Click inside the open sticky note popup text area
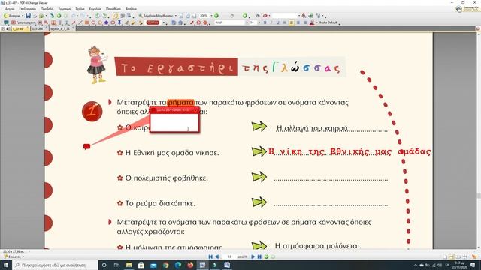Viewport: 481px width, 270px height. (174, 123)
